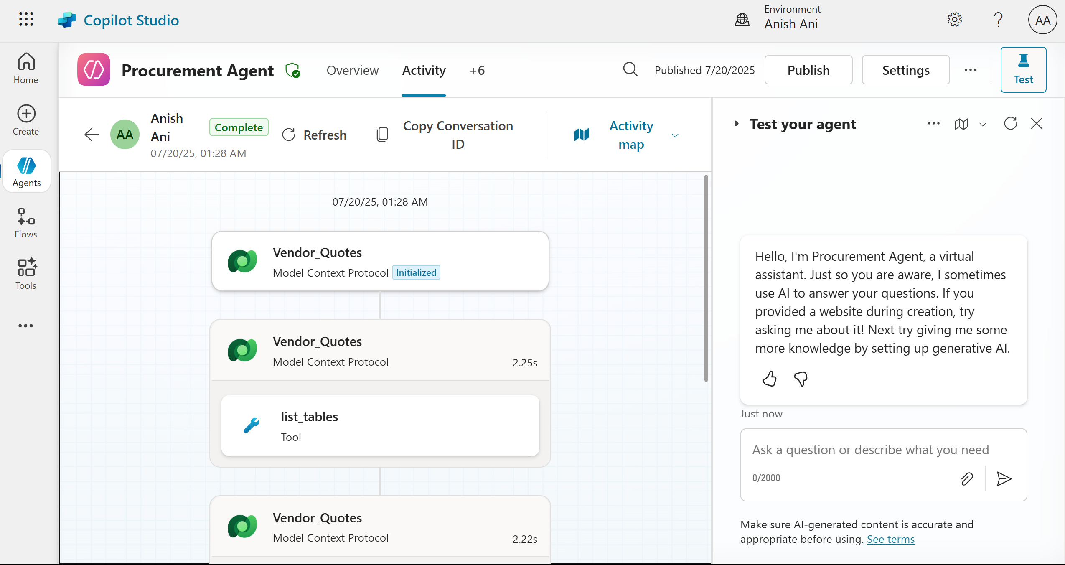This screenshot has width=1065, height=565.
Task: Switch to the Overview tab
Action: (x=352, y=70)
